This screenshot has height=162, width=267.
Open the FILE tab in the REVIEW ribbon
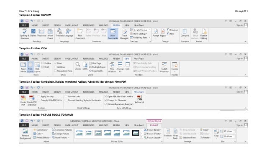24,25
